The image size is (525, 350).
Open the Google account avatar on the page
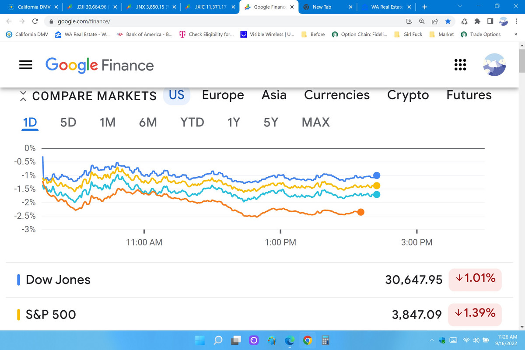pos(494,65)
